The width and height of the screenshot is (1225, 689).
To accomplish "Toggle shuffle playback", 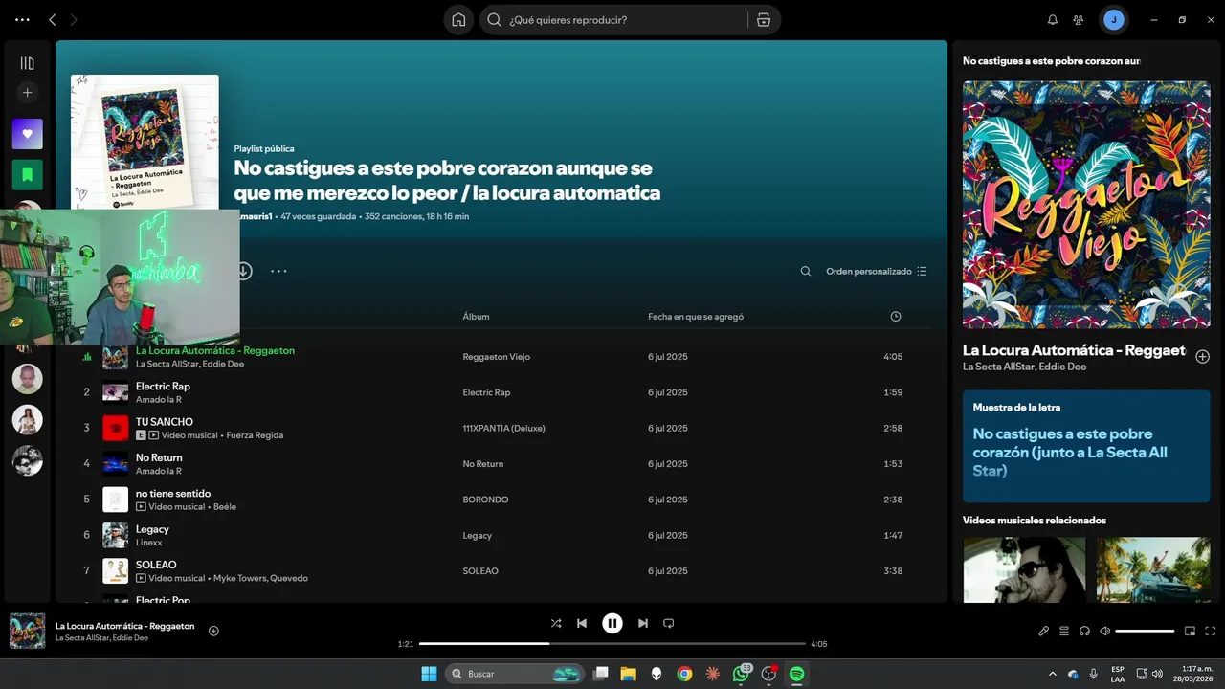I will point(556,623).
